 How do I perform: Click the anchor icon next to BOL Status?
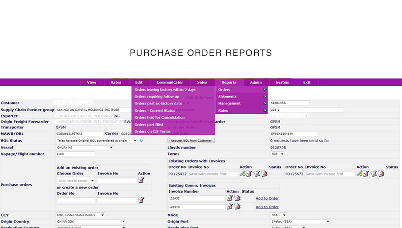point(141,141)
